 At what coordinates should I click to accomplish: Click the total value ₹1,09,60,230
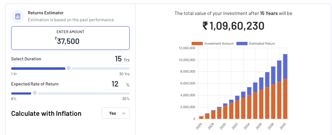point(233,26)
